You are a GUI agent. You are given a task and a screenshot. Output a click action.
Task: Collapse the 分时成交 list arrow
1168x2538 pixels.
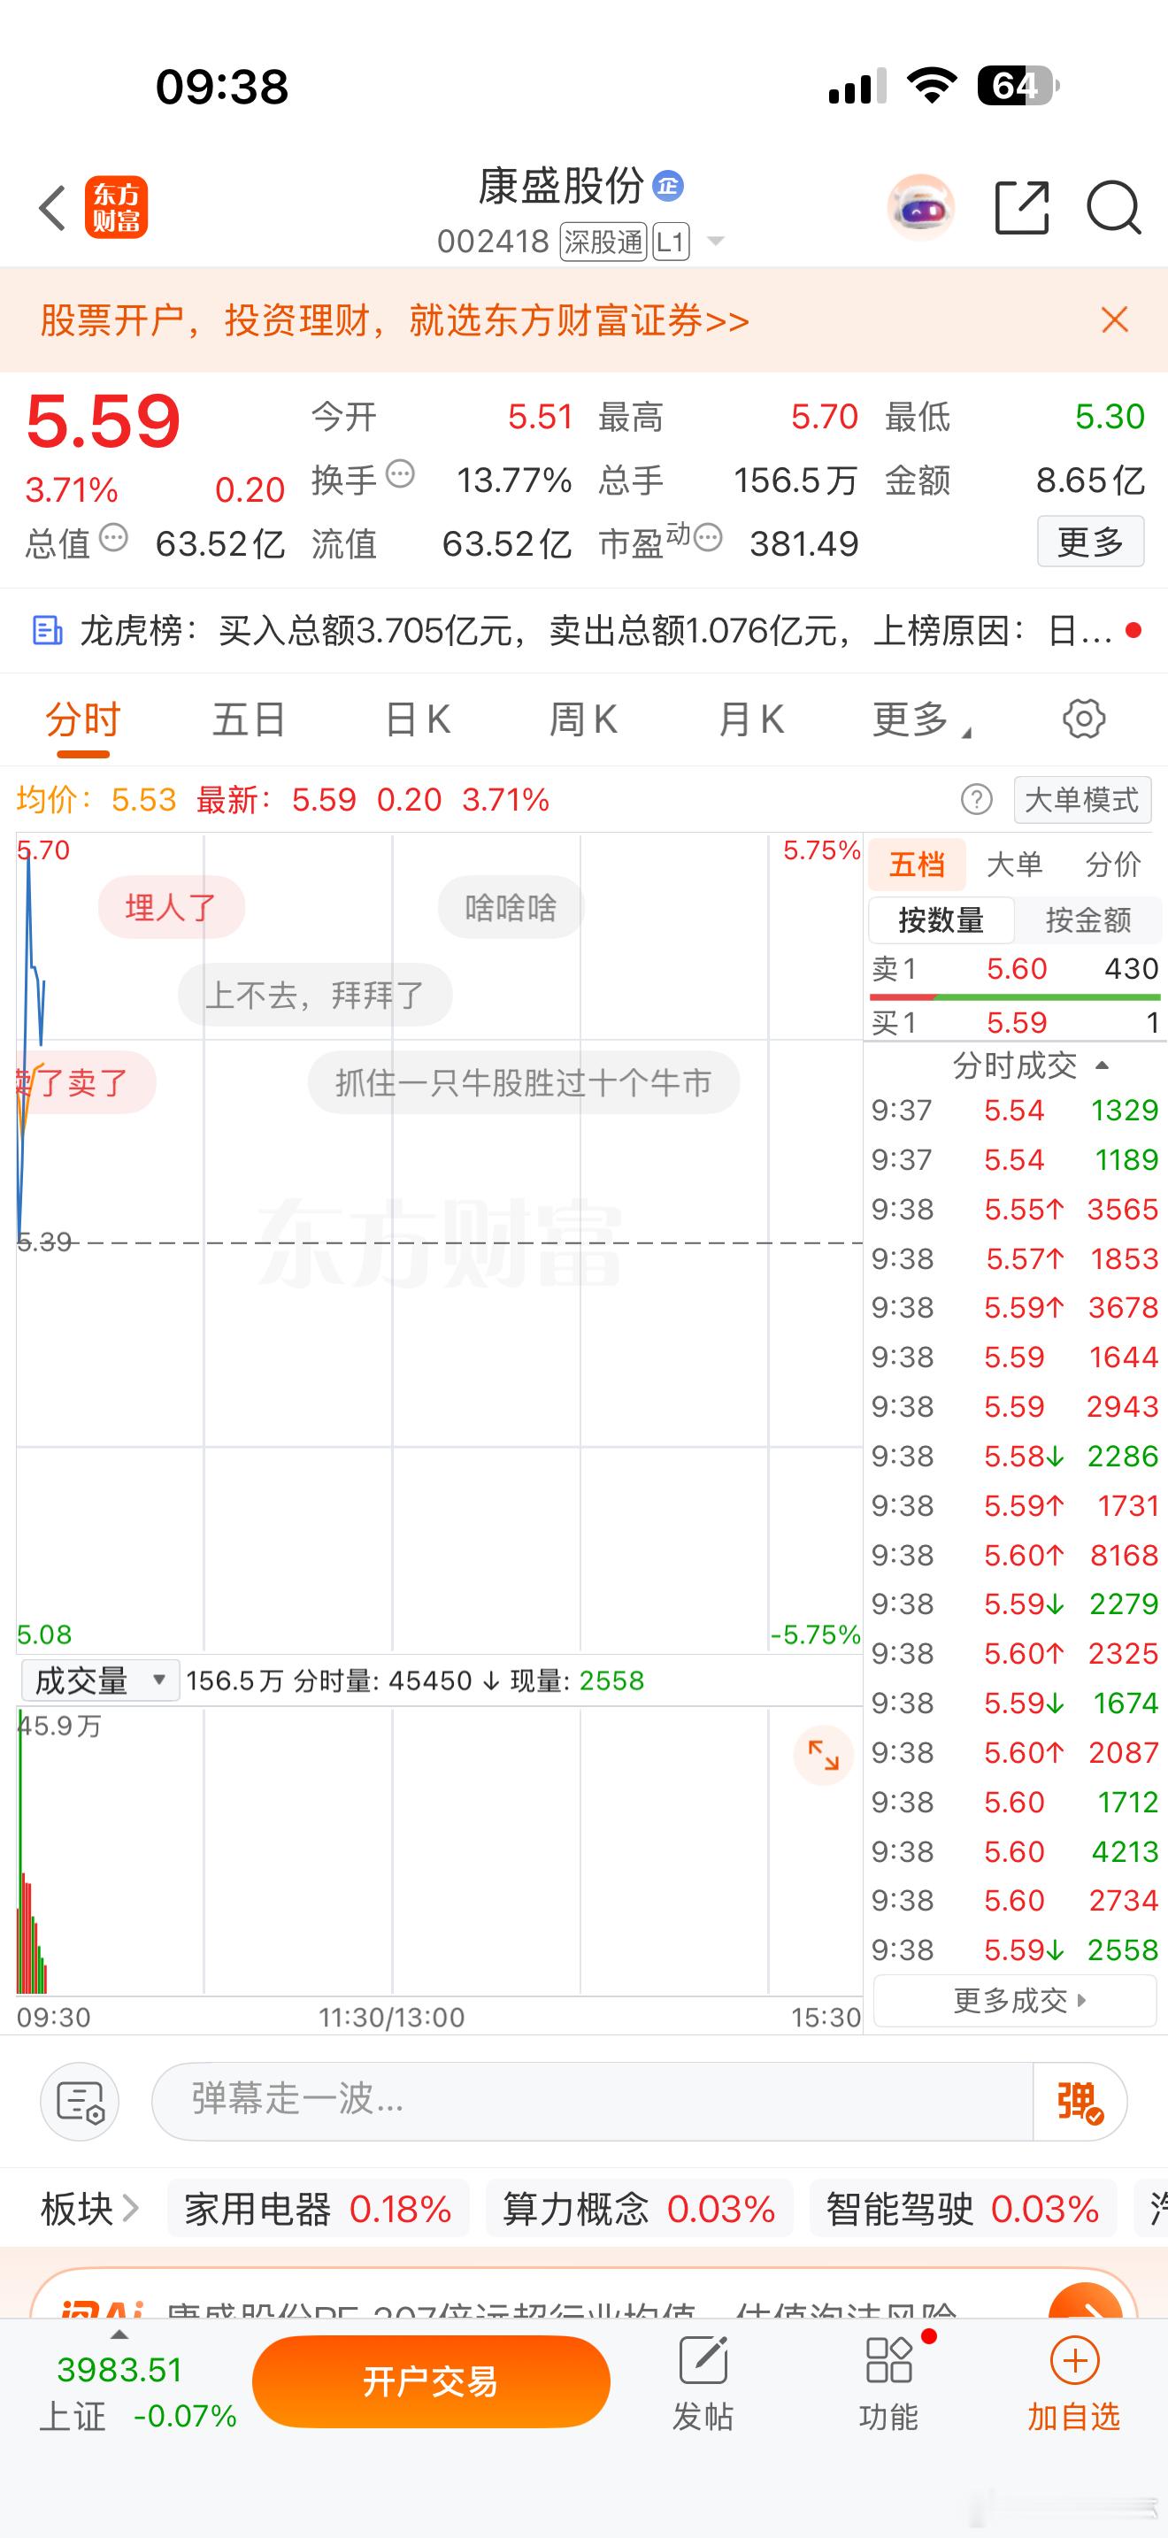[1103, 1065]
